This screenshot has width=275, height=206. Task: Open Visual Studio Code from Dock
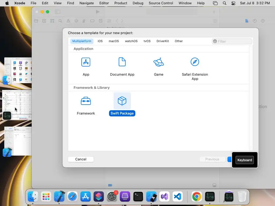coord(178,196)
